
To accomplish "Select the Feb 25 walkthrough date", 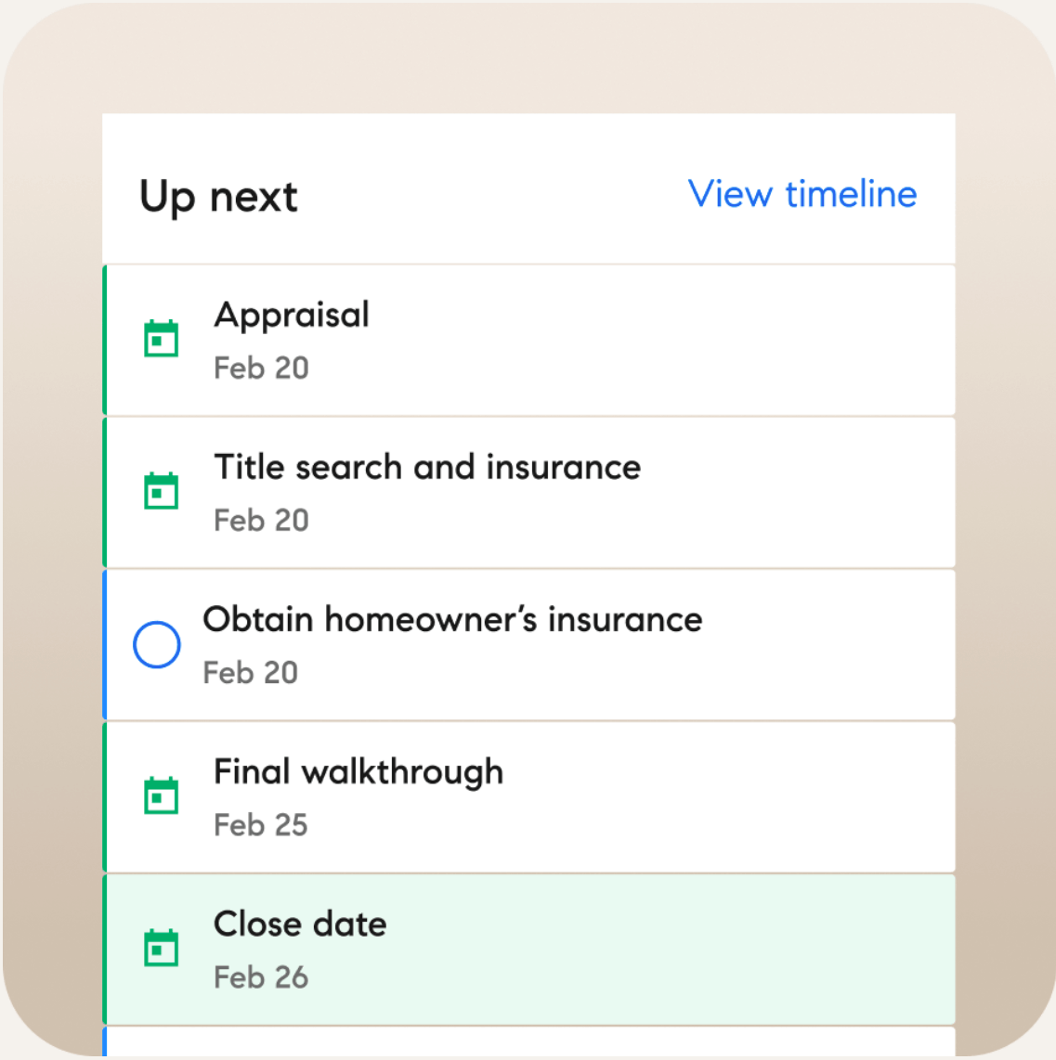I will coord(260,825).
